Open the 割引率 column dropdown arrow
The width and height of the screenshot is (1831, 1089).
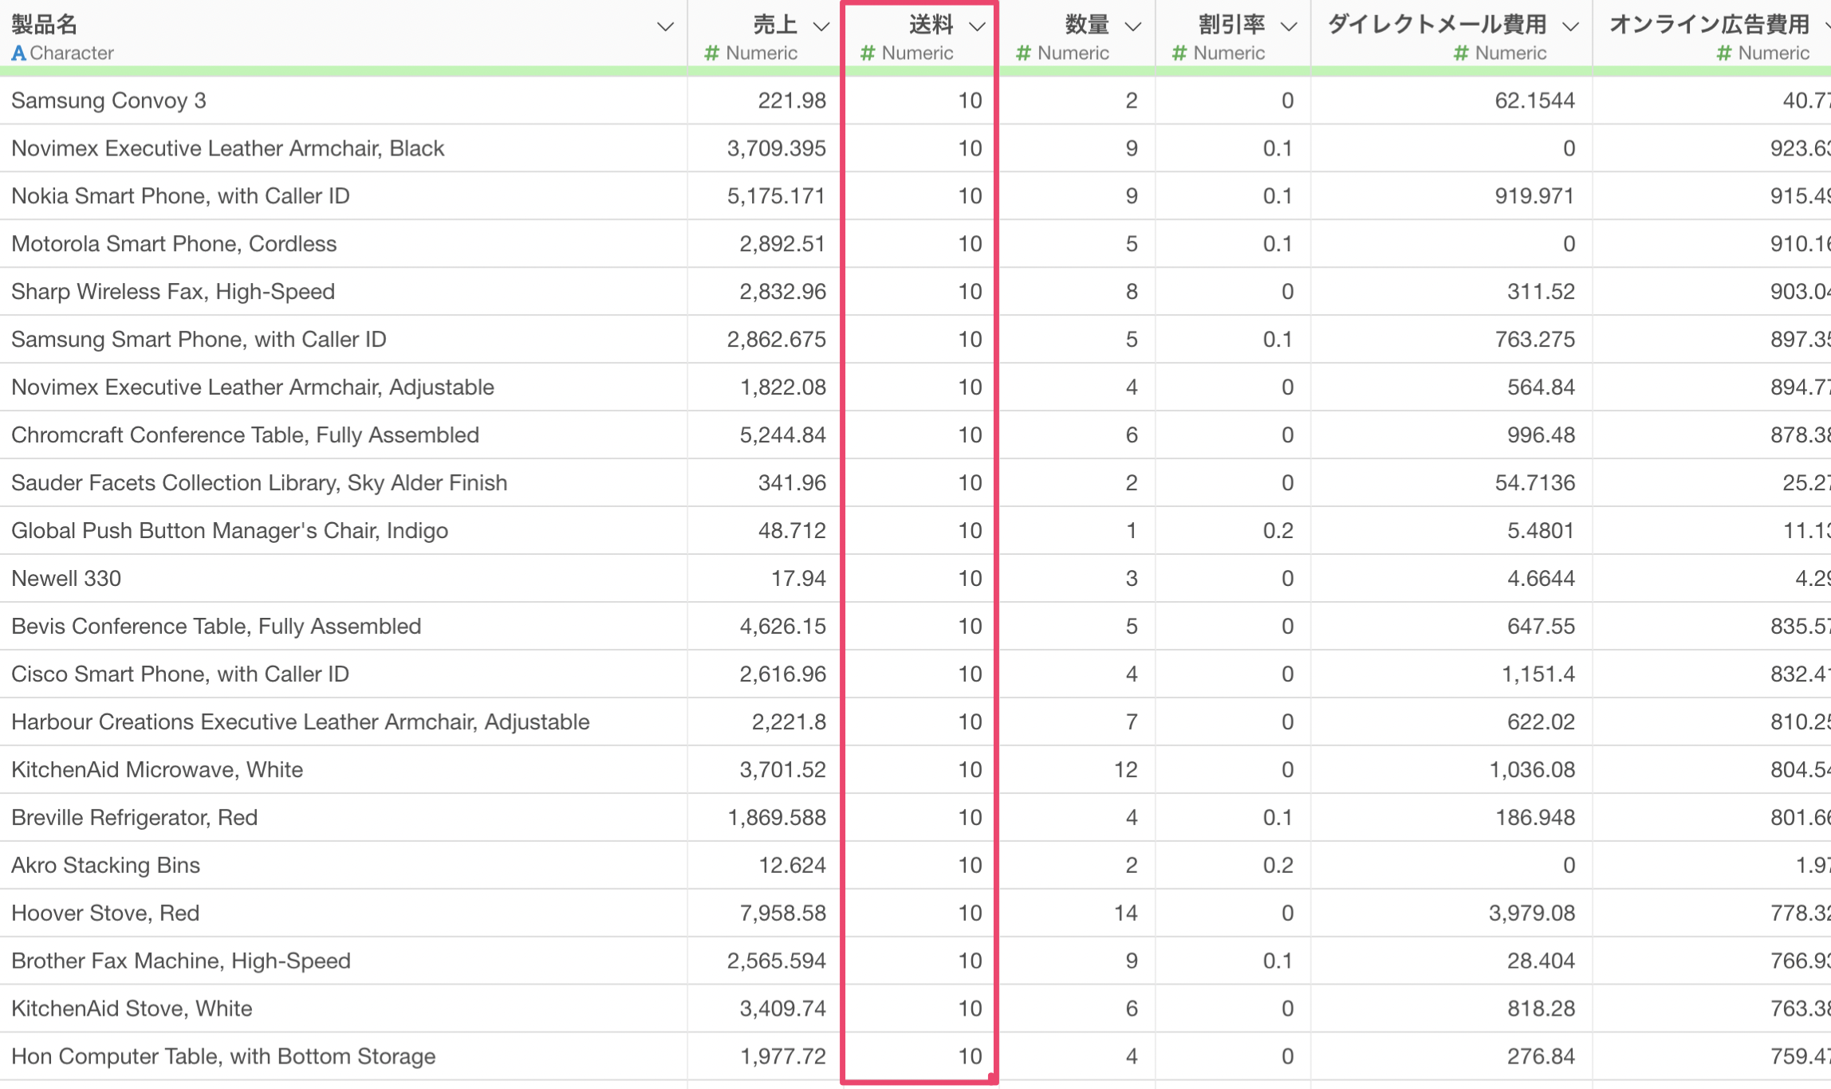(1288, 27)
